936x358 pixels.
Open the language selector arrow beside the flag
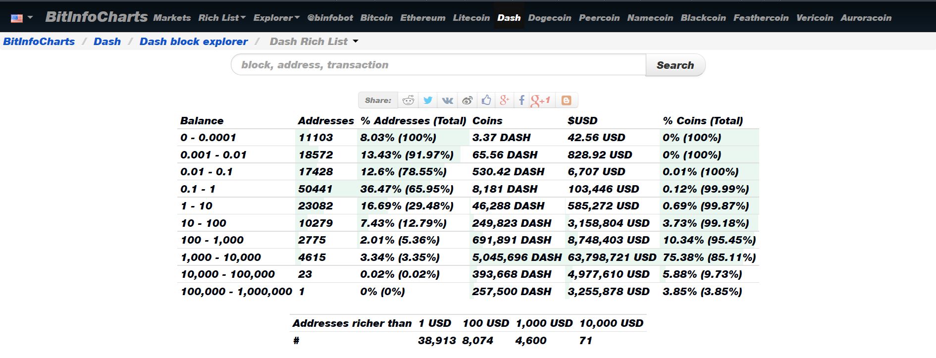(31, 17)
